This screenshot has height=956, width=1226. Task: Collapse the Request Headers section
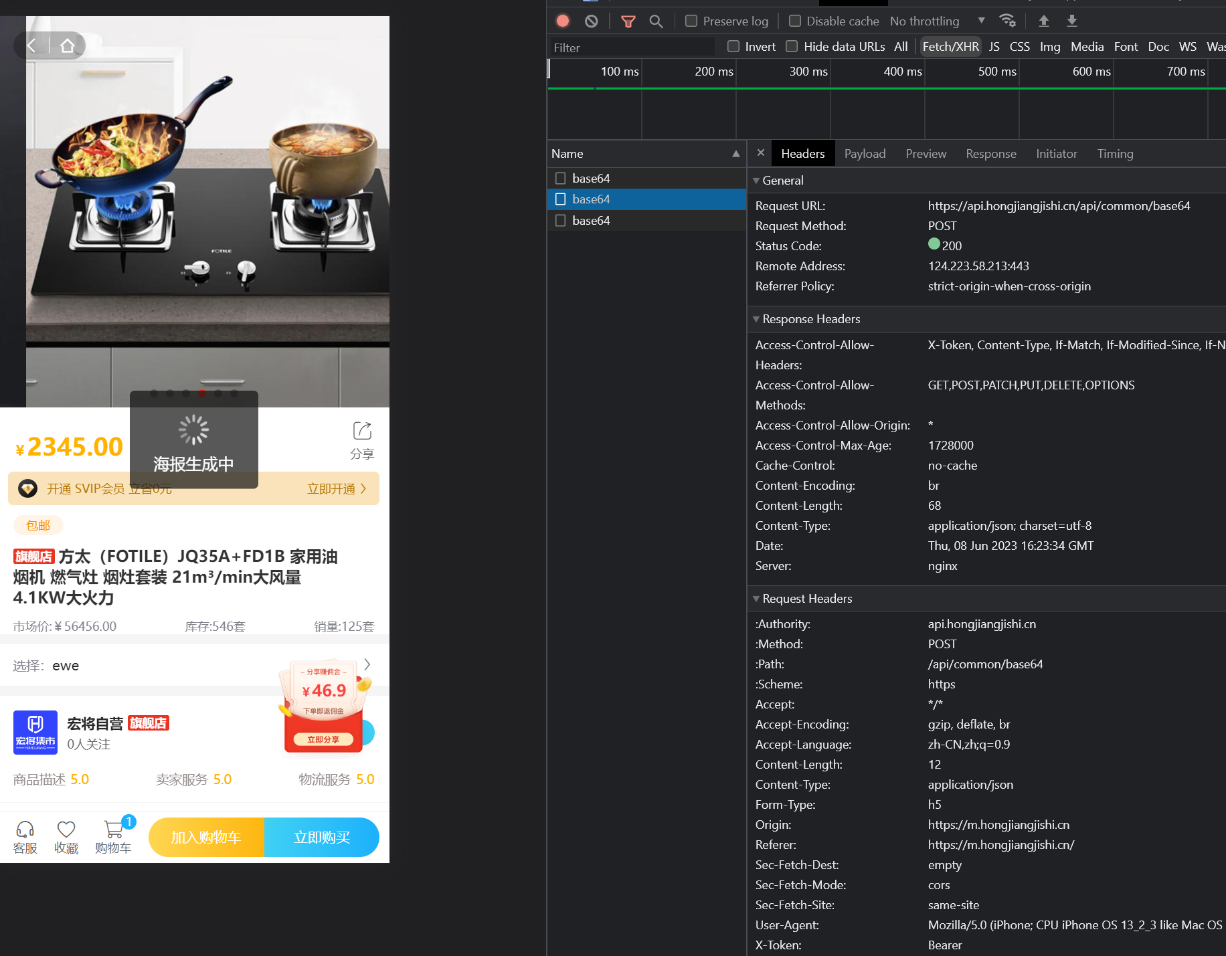756,598
